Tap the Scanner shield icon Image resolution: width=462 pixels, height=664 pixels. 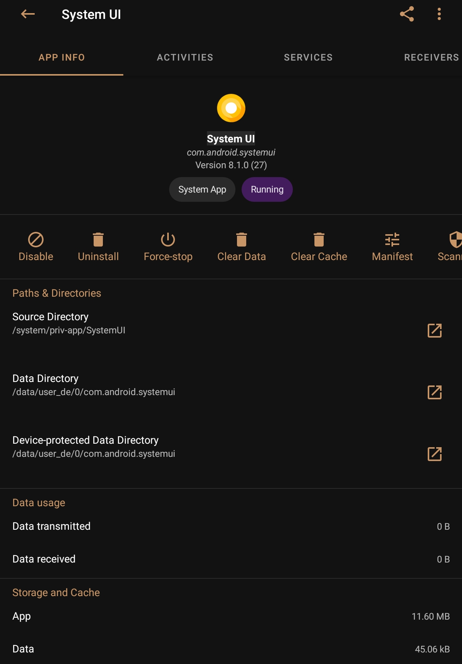[x=455, y=240]
